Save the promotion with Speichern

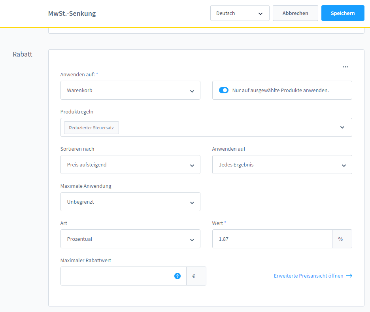point(343,13)
